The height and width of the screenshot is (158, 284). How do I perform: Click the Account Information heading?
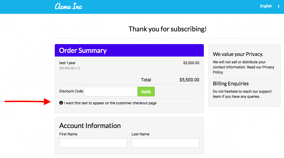pyautogui.click(x=90, y=125)
